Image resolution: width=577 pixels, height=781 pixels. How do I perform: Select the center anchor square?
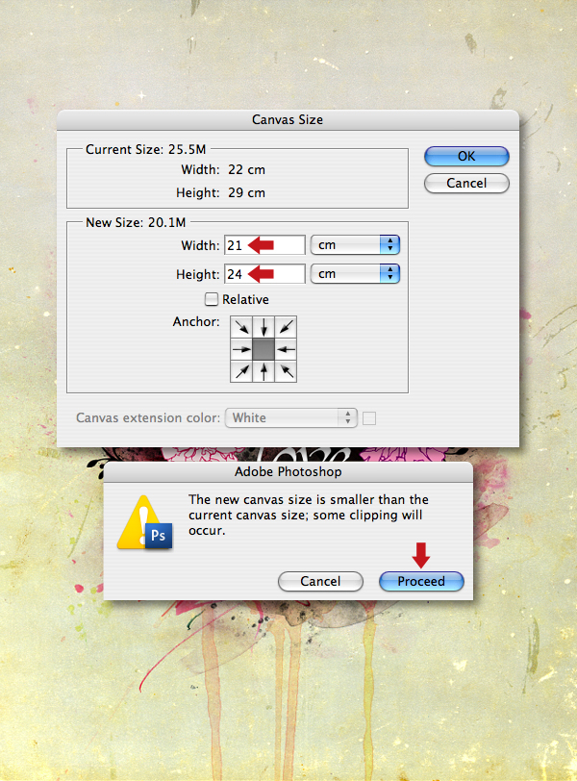[263, 349]
